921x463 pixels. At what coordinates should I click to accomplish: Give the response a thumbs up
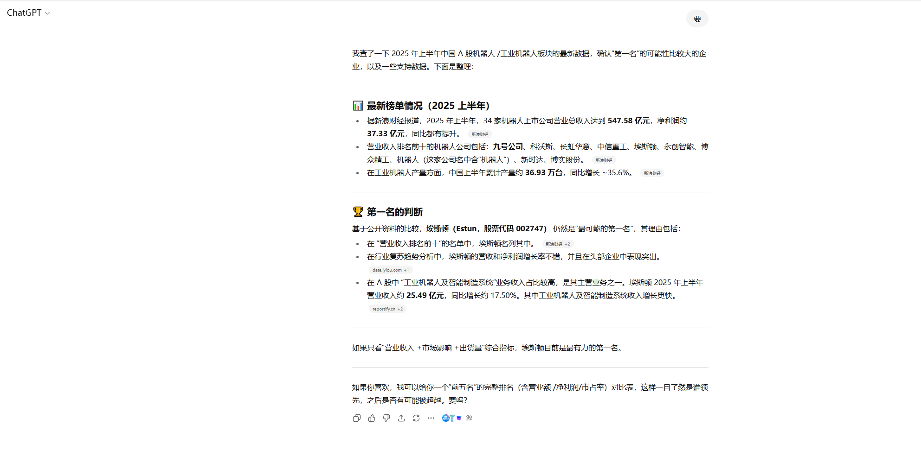coord(372,418)
